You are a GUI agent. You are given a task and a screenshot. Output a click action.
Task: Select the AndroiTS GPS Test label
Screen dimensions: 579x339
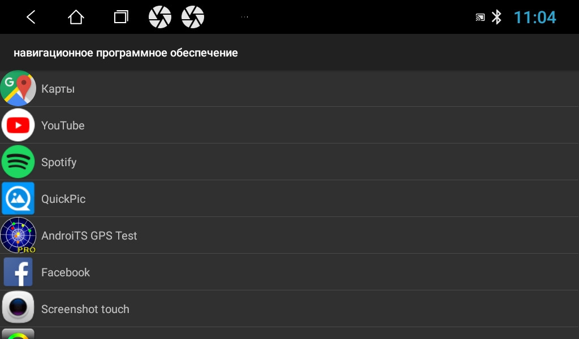[x=89, y=236]
